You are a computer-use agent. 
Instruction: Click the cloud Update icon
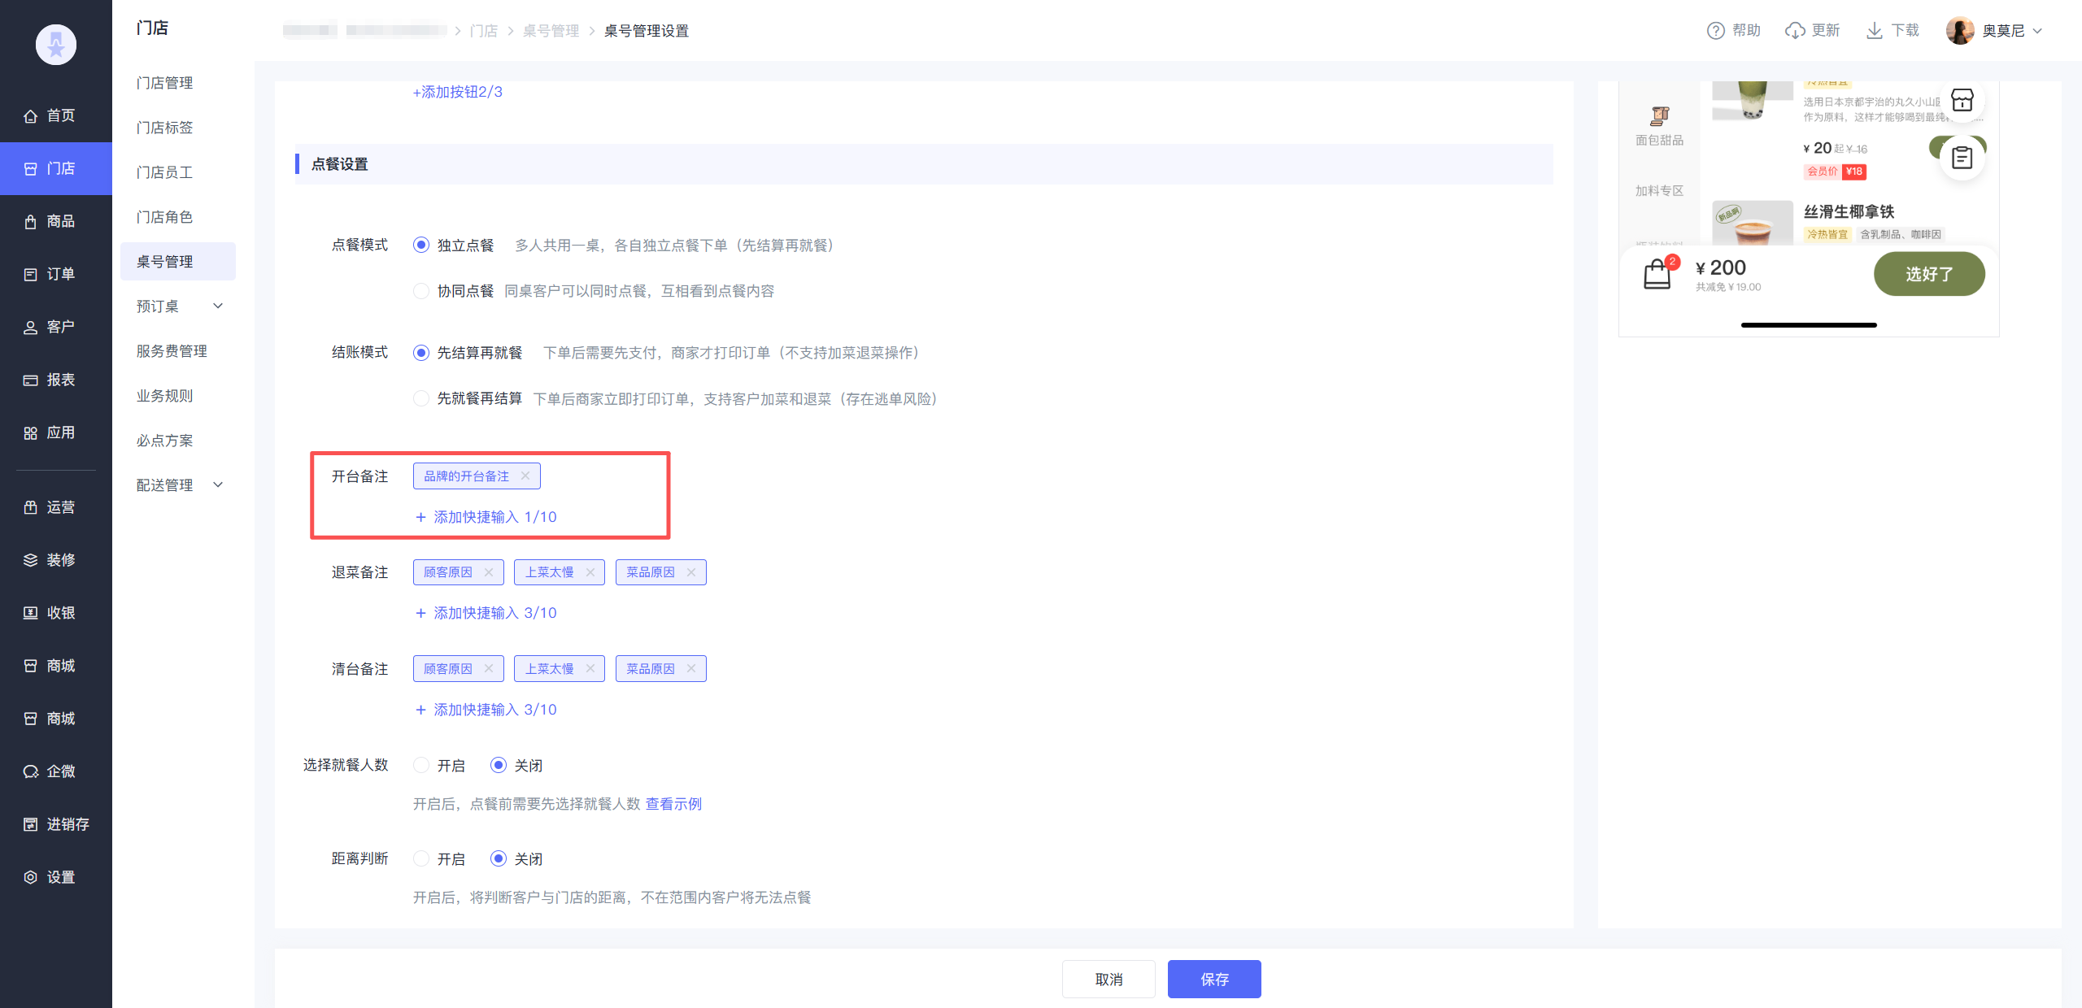coord(1794,31)
